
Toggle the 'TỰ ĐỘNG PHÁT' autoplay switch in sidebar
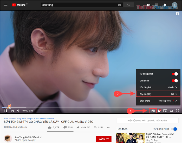[174, 129]
